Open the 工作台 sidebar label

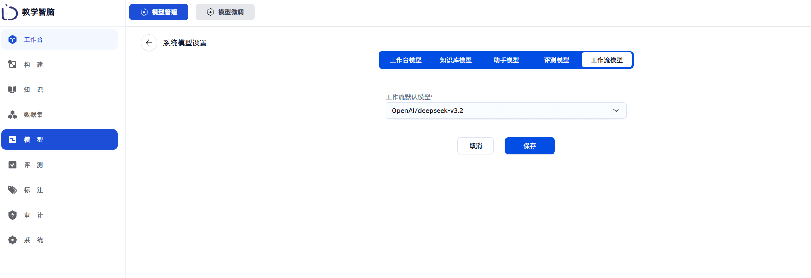click(33, 39)
